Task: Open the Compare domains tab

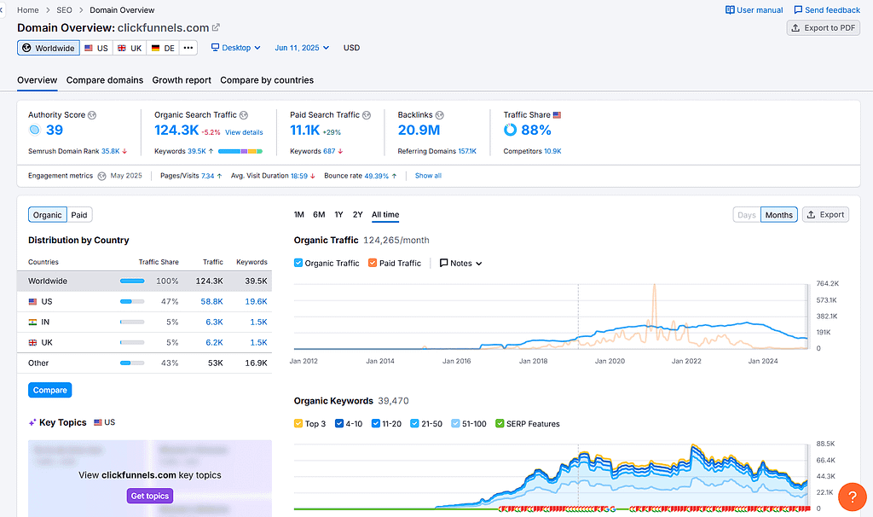Action: tap(105, 80)
